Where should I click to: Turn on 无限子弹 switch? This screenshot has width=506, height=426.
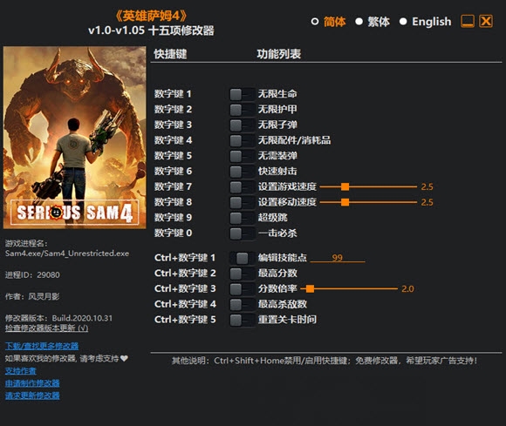(242, 125)
